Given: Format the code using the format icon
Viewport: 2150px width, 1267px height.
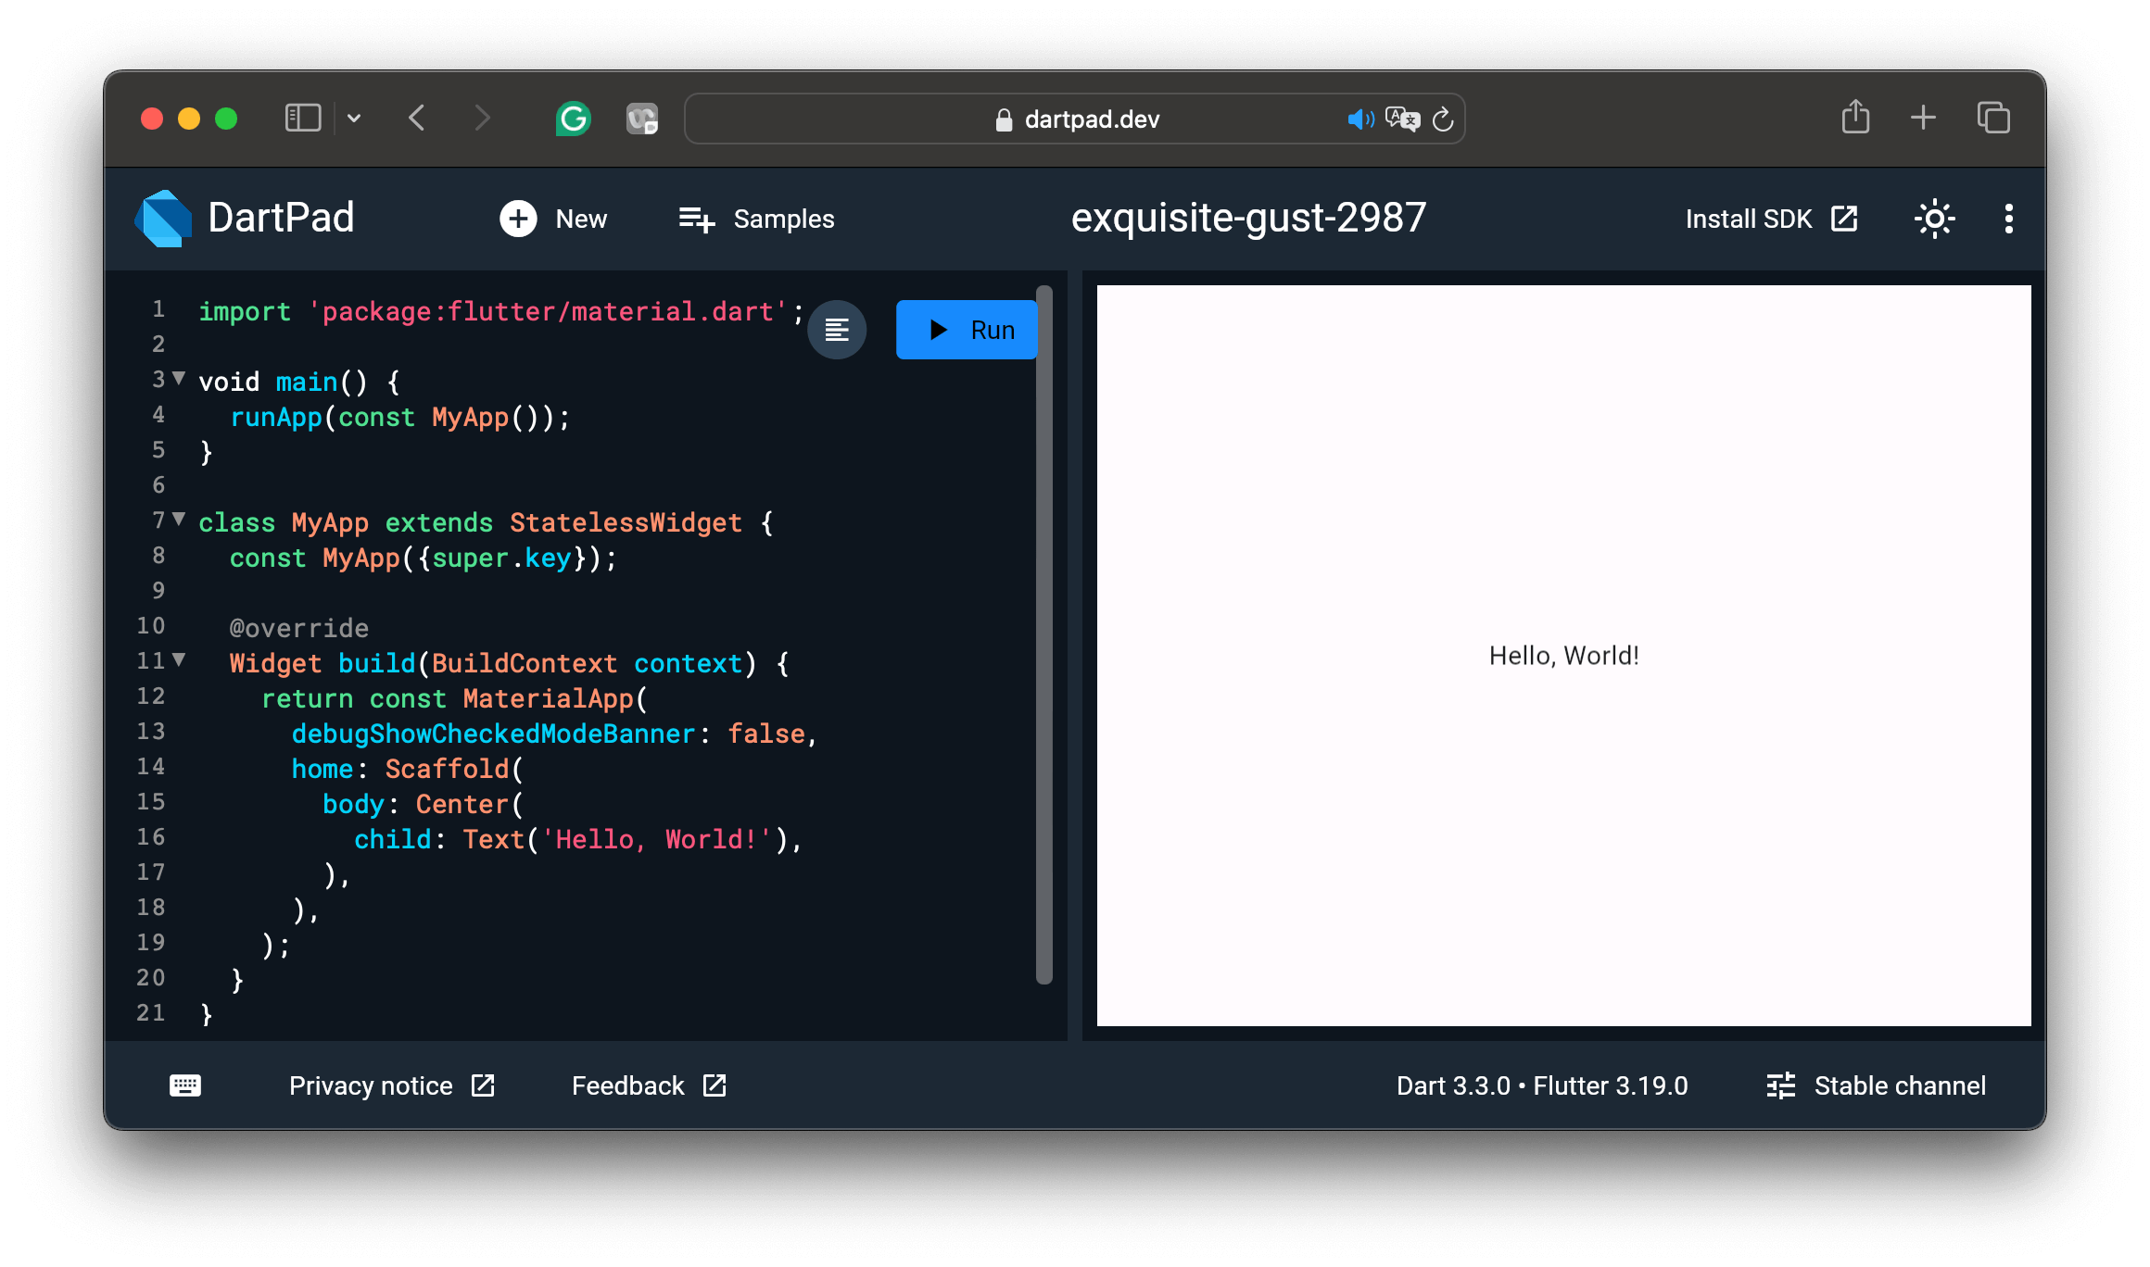Looking at the screenshot, I should pos(836,329).
